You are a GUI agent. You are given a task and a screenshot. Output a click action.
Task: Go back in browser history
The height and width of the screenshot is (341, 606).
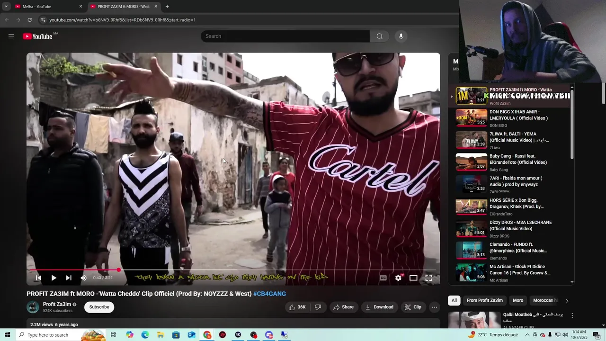tap(7, 20)
